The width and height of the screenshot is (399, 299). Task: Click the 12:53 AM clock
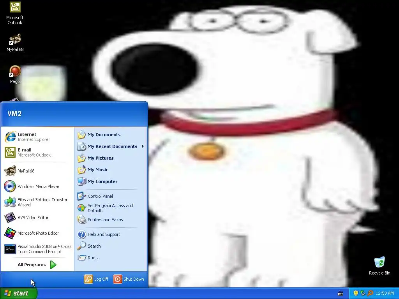pyautogui.click(x=385, y=293)
